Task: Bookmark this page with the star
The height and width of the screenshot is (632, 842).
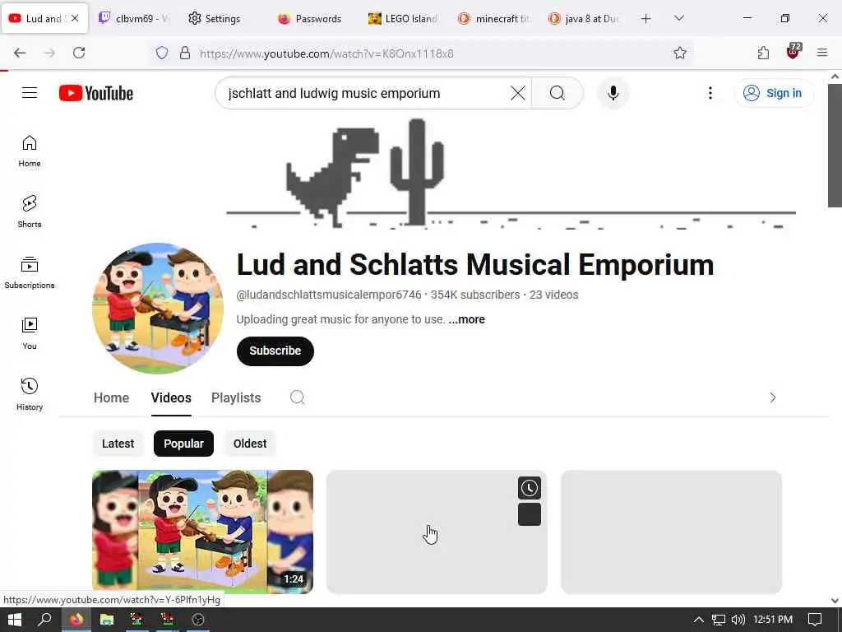Action: coord(679,53)
